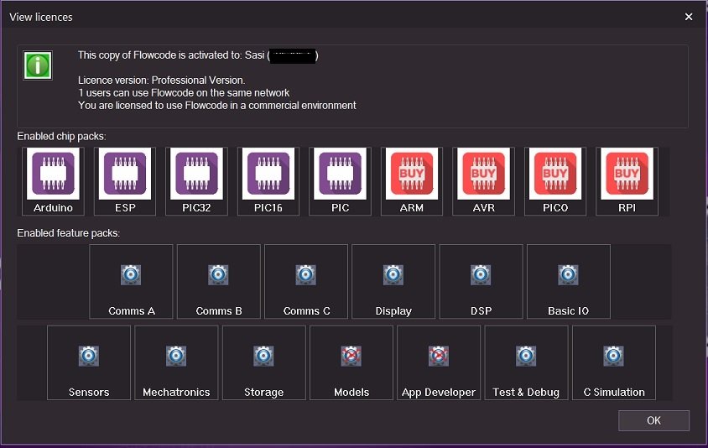The height and width of the screenshot is (448, 708).
Task: Buy the AVR chip pack
Action: [x=483, y=175]
